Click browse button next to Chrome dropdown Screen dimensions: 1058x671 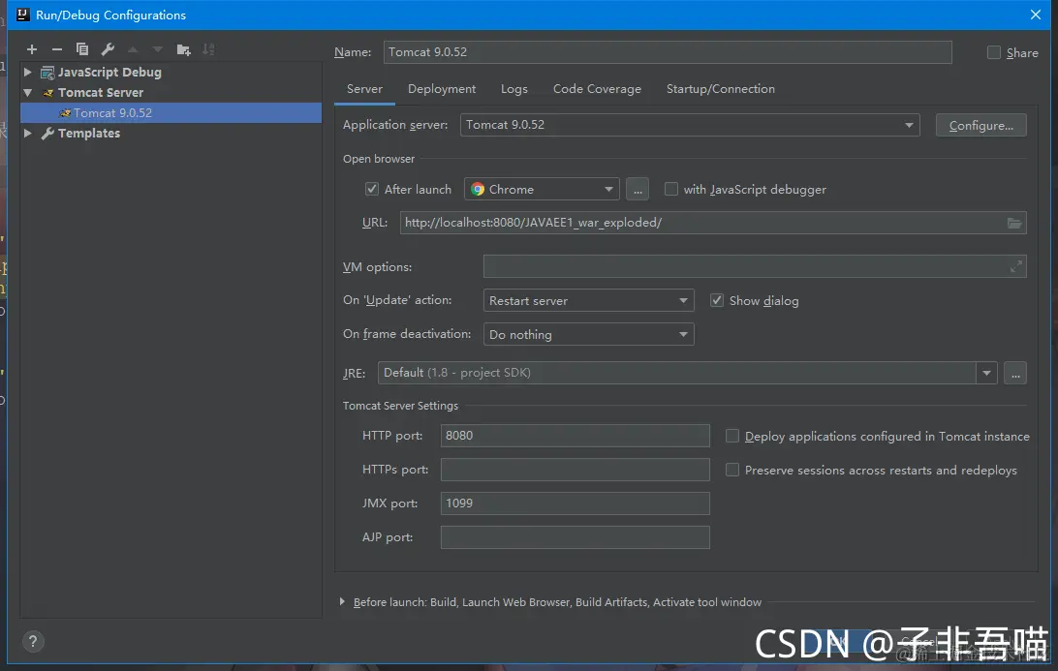click(638, 190)
